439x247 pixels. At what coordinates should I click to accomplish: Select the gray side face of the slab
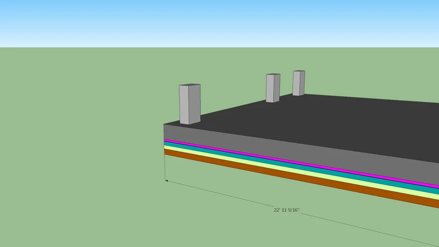pyautogui.click(x=289, y=149)
